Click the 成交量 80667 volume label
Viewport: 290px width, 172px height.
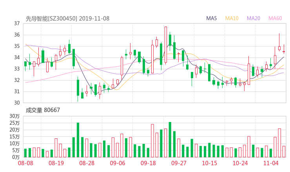coord(43,110)
